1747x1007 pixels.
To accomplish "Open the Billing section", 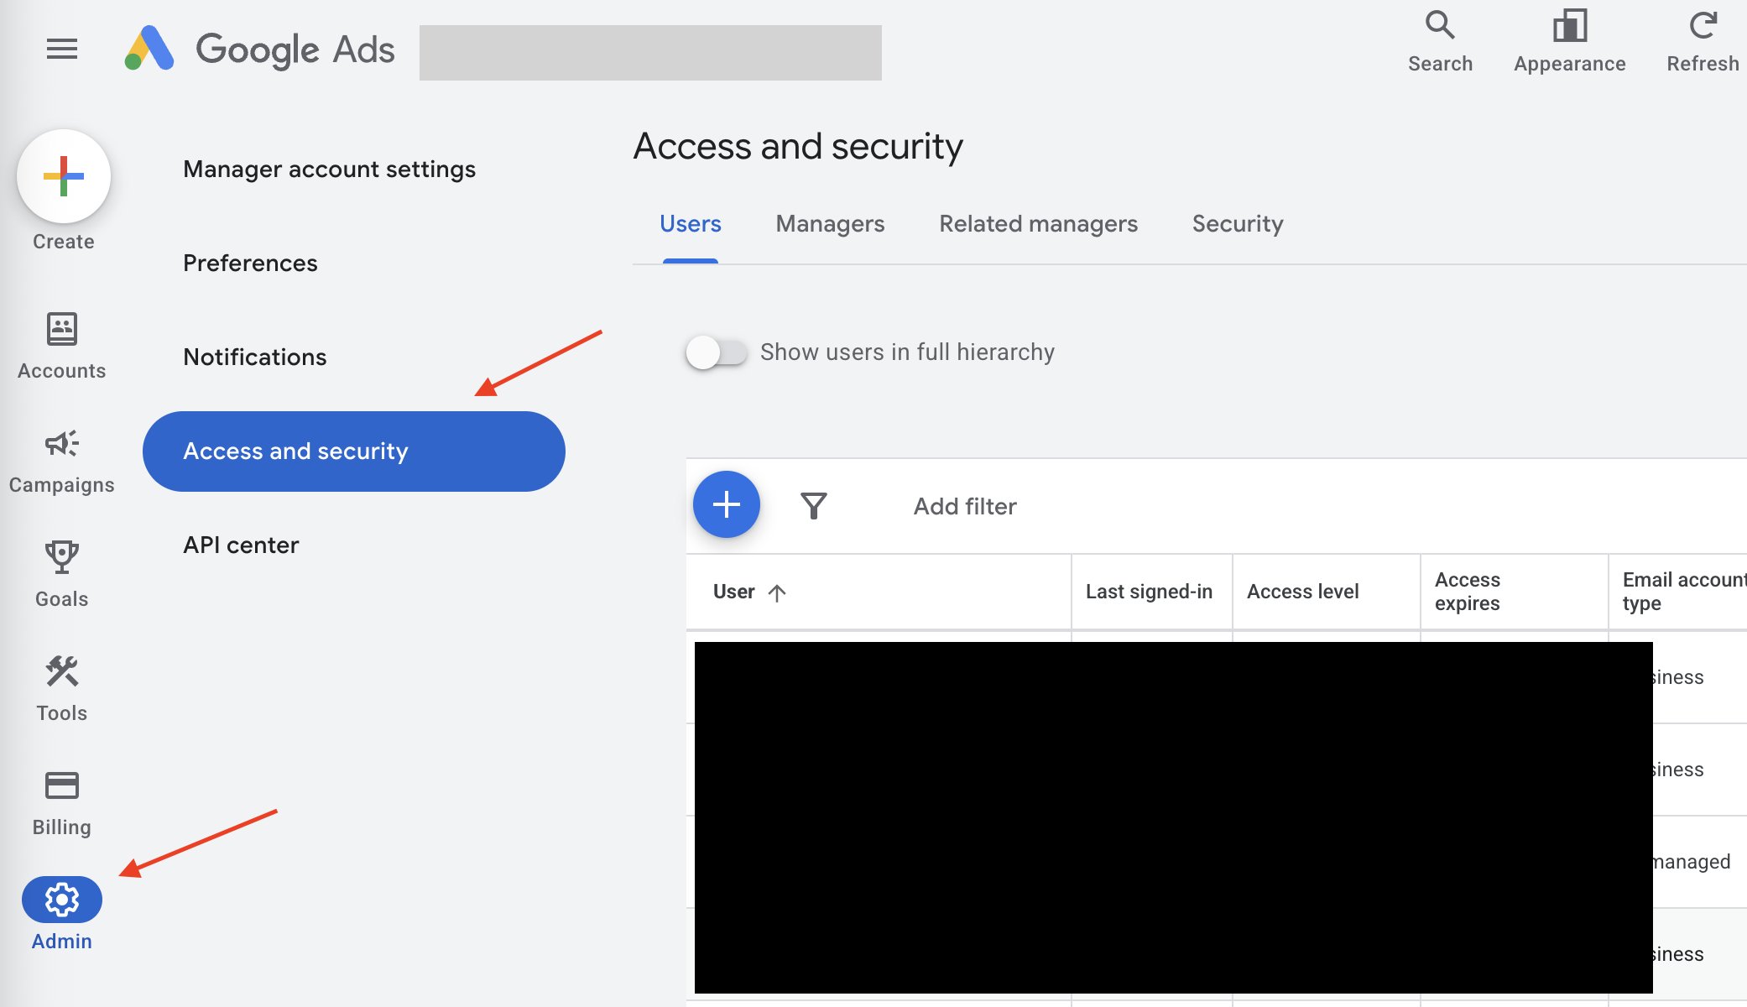I will click(x=62, y=803).
